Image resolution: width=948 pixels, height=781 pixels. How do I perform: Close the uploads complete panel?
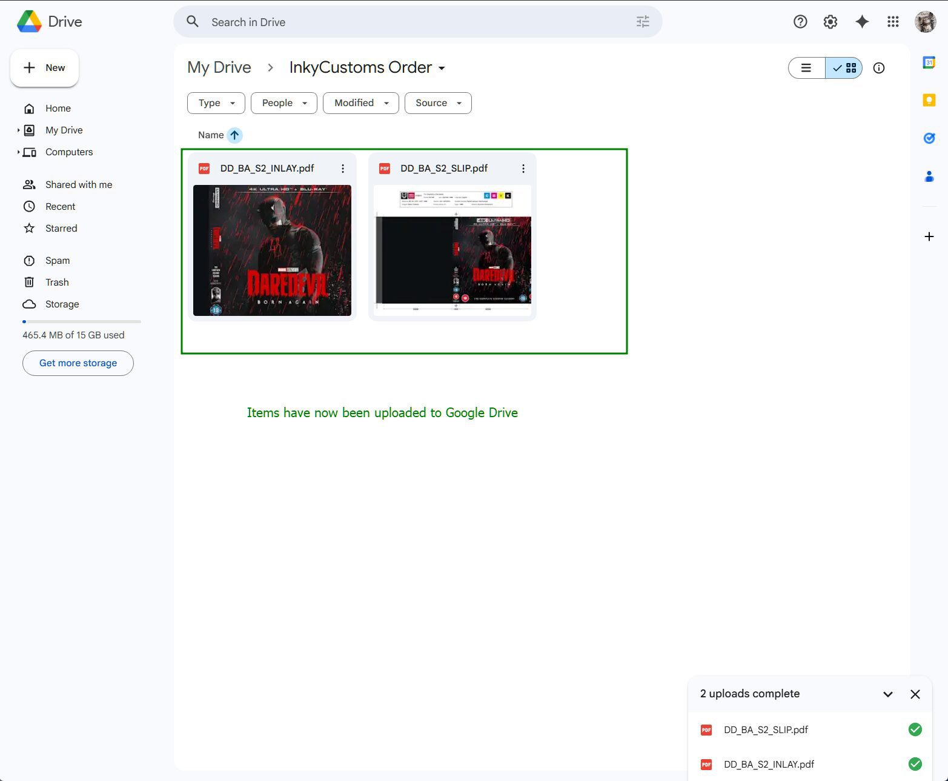point(915,694)
